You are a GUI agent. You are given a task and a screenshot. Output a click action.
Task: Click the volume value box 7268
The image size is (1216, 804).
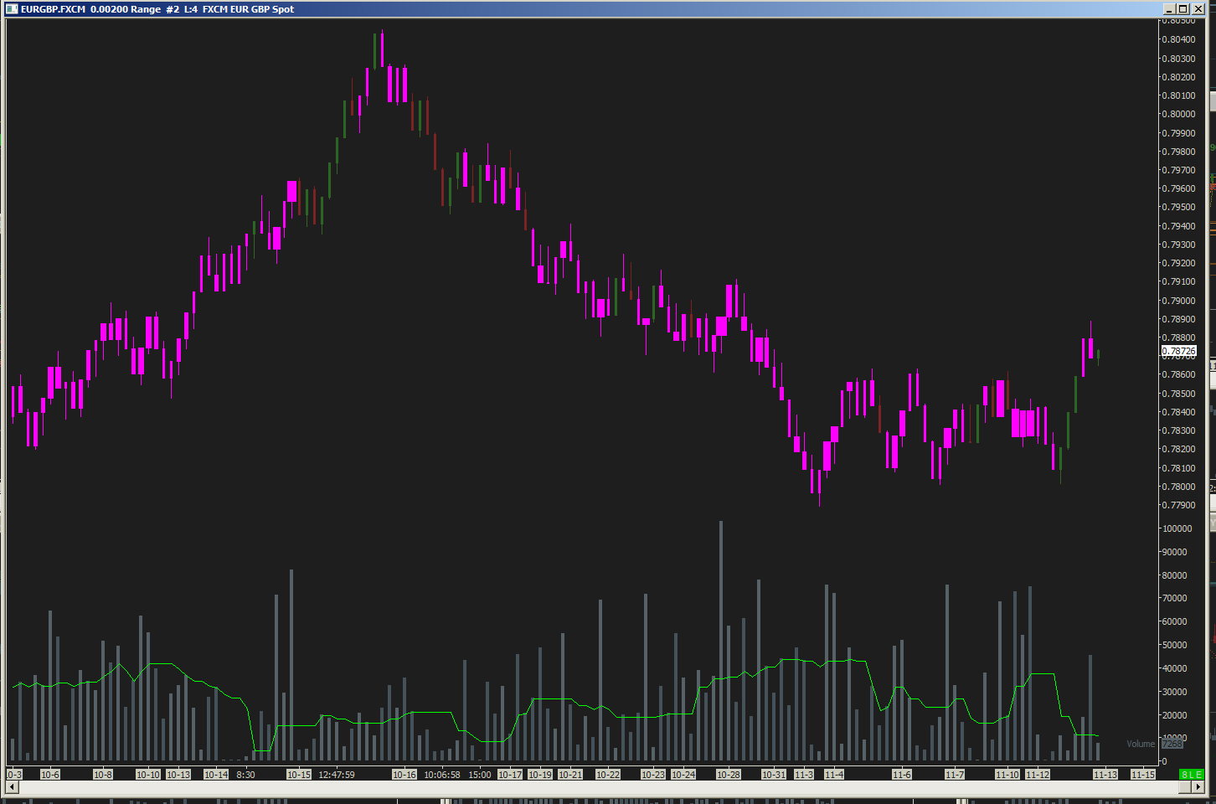click(1172, 744)
